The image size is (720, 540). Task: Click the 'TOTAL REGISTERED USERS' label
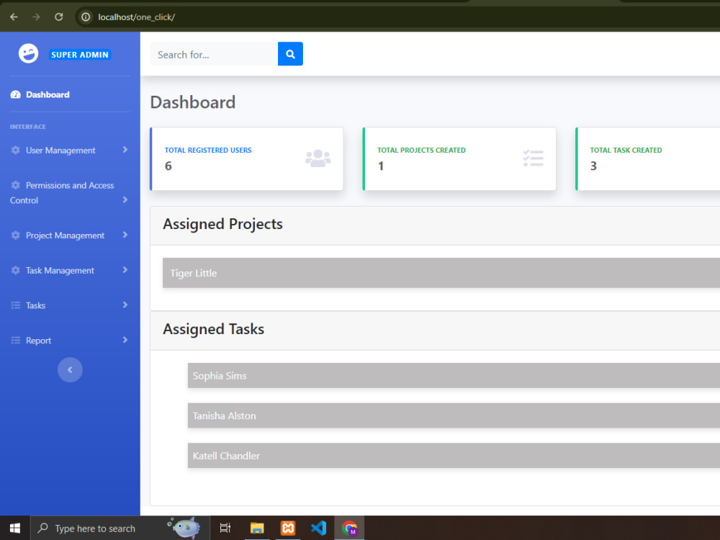(x=208, y=150)
